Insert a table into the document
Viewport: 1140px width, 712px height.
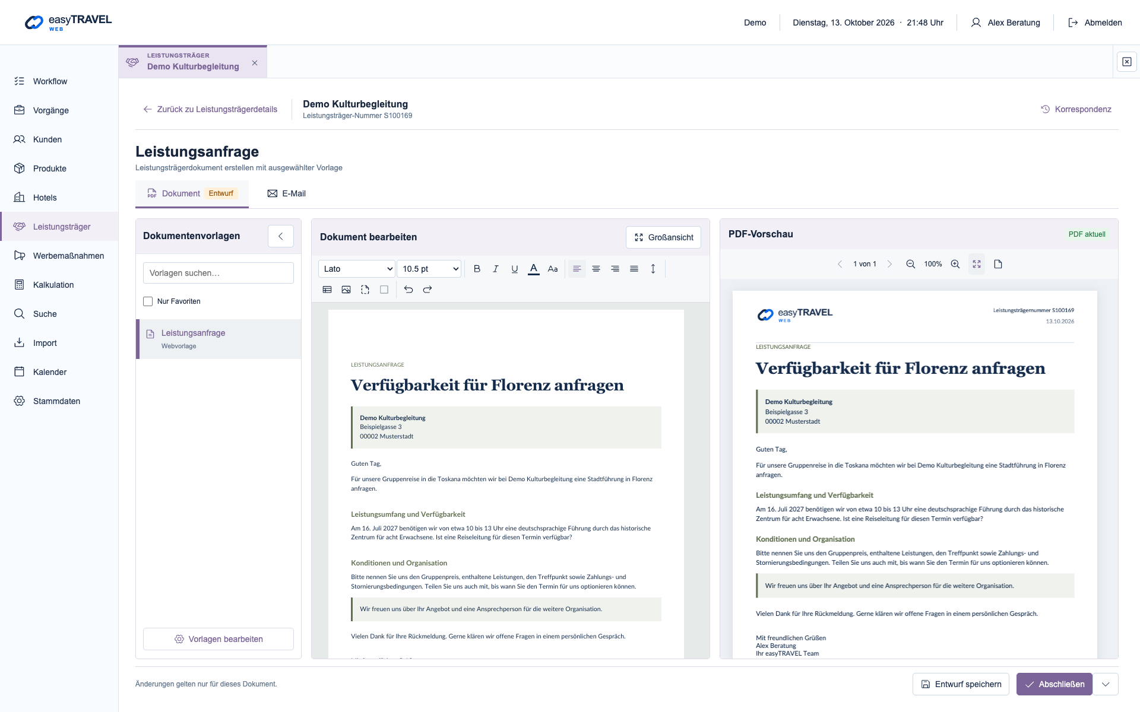pyautogui.click(x=327, y=290)
